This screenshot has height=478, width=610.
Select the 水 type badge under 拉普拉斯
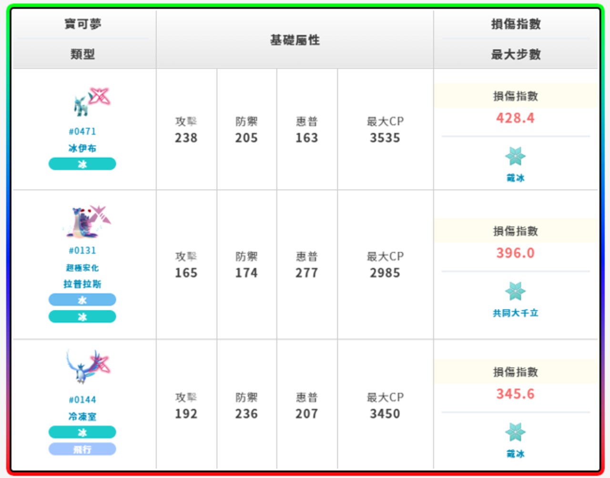click(82, 300)
